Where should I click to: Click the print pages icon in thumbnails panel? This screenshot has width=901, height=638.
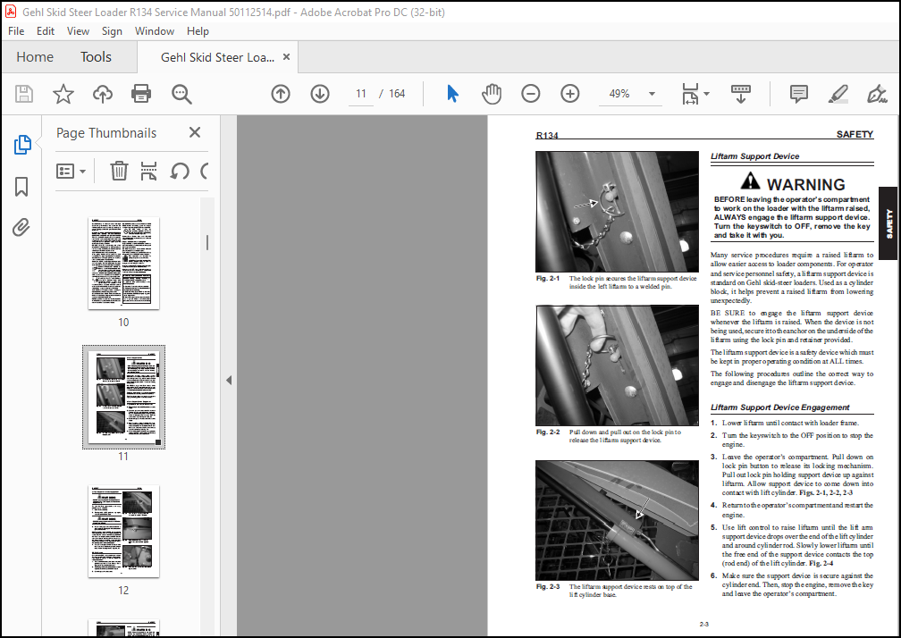[148, 171]
